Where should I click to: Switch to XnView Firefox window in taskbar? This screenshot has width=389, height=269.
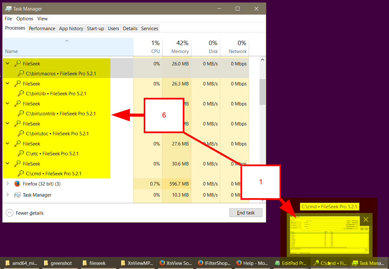(x=175, y=263)
